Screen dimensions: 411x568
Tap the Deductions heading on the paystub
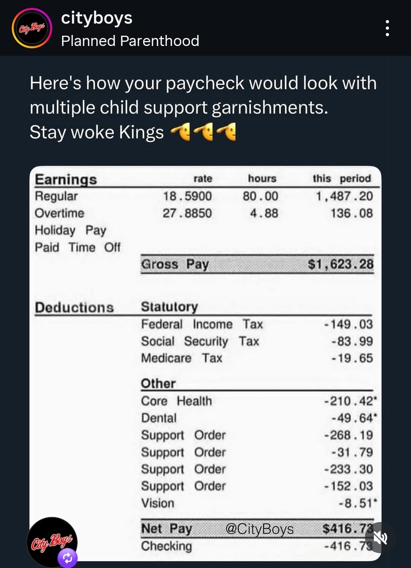(74, 307)
